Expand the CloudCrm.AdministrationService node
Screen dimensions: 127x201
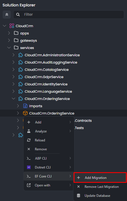(x=13, y=55)
